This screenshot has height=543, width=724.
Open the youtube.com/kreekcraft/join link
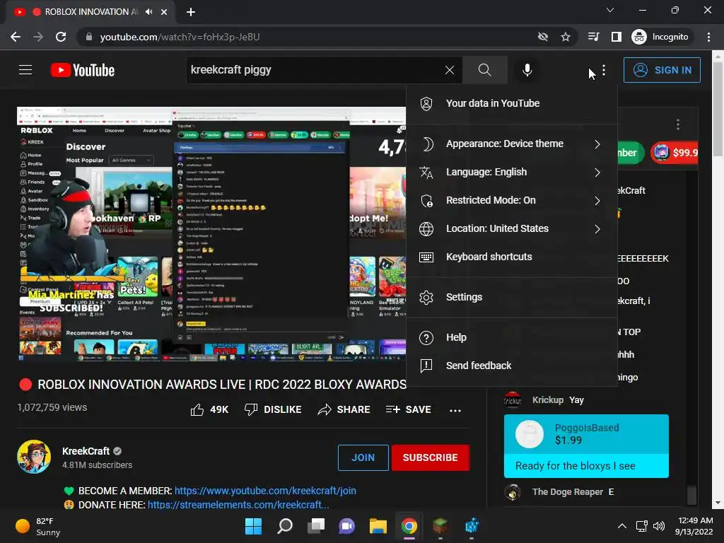[x=265, y=491]
